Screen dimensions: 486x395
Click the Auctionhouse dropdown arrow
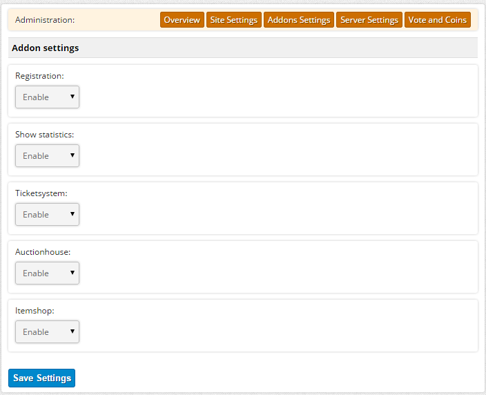(x=72, y=273)
